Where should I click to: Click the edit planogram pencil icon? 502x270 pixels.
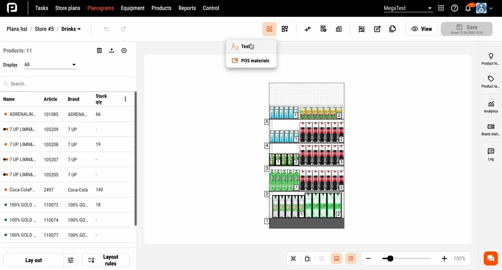tap(377, 29)
